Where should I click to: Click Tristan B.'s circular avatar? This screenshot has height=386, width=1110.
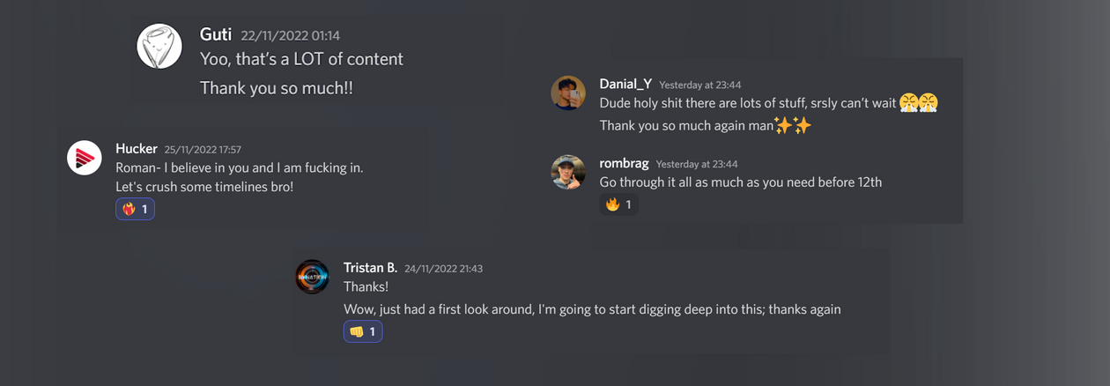pos(312,277)
